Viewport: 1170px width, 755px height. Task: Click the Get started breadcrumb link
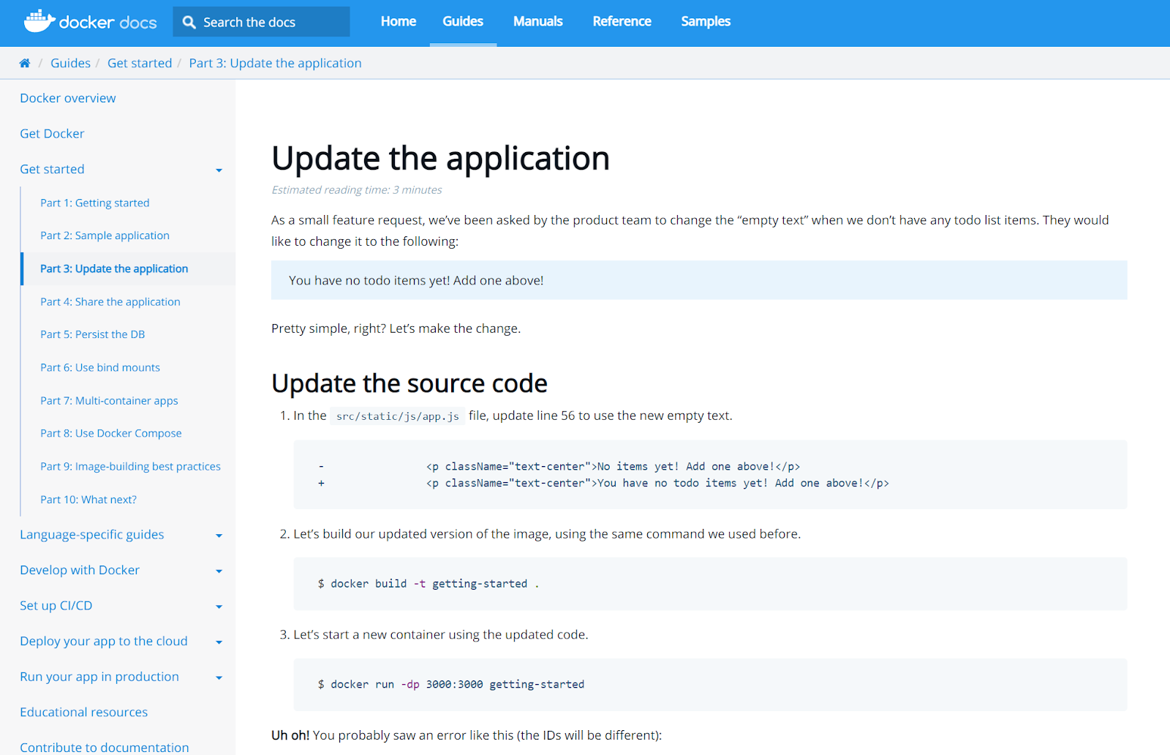pyautogui.click(x=140, y=63)
